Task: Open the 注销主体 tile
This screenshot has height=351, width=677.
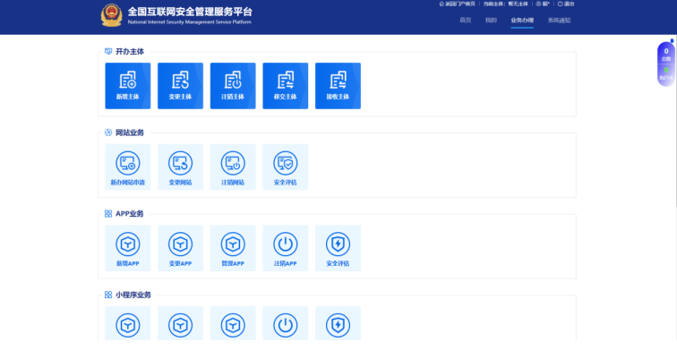Action: pos(233,85)
